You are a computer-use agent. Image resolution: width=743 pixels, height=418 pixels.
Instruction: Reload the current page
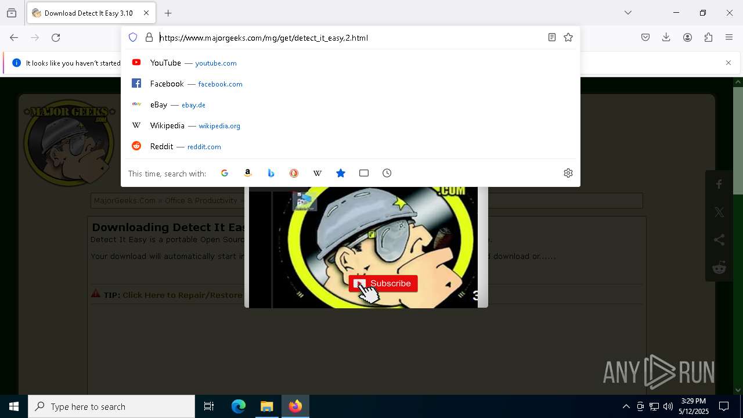point(56,38)
